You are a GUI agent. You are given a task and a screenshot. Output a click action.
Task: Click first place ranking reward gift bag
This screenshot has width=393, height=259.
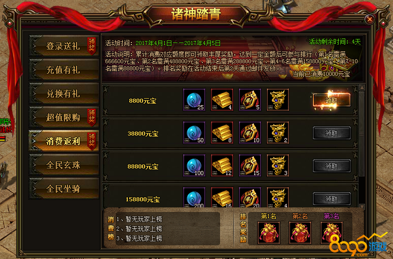point(269,233)
